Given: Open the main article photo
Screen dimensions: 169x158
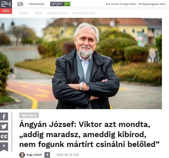Looking at the screenshot, I should pos(81,64).
